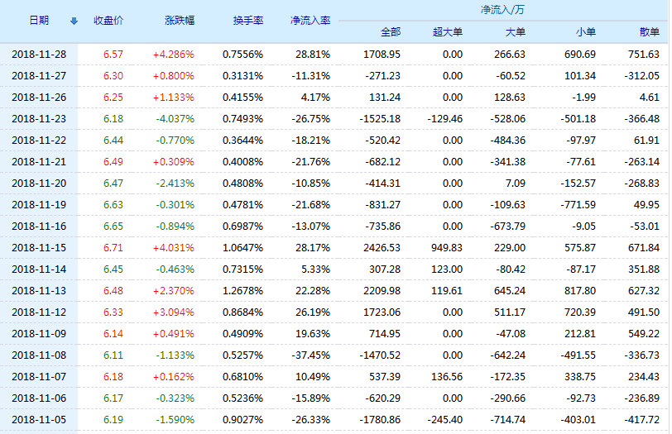Select the 949.83 extra-large order value

[x=447, y=247]
